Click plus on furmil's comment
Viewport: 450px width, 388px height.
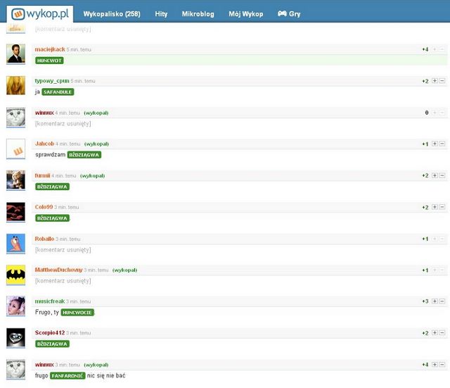435,175
